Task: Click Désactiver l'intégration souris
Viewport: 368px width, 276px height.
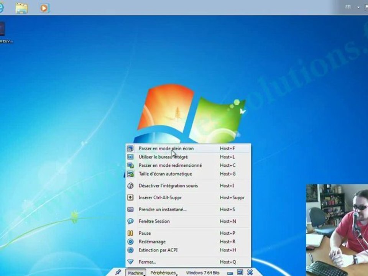Action: [188, 186]
